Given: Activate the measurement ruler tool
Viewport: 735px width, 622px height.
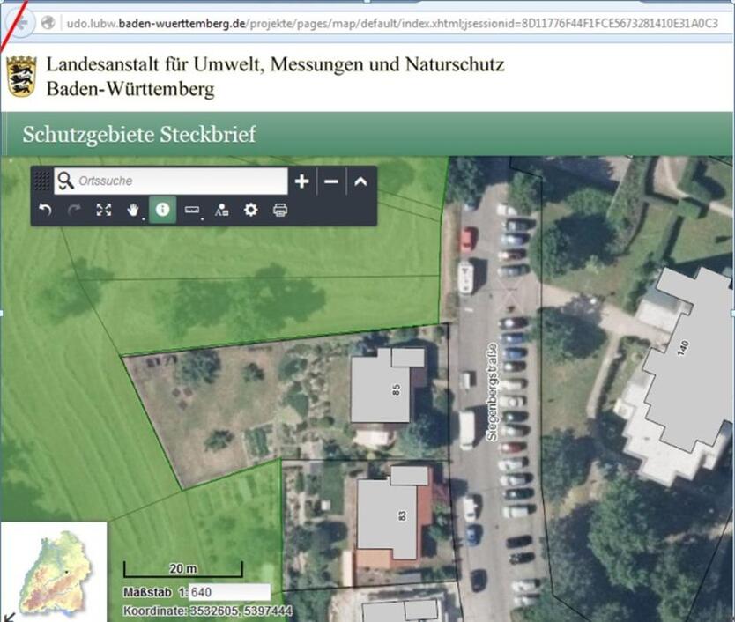Looking at the screenshot, I should pos(191,210).
